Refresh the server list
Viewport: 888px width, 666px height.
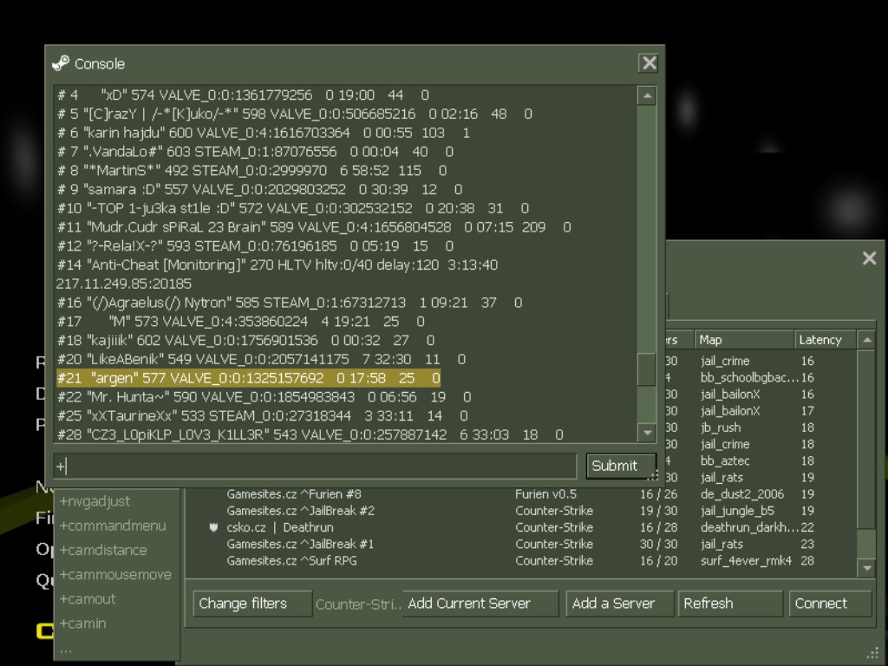(x=730, y=604)
